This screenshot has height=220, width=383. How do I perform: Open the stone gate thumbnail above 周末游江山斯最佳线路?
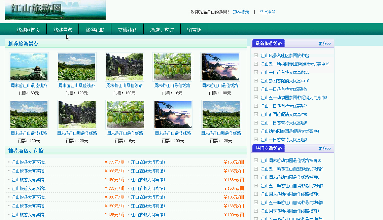click(77, 115)
